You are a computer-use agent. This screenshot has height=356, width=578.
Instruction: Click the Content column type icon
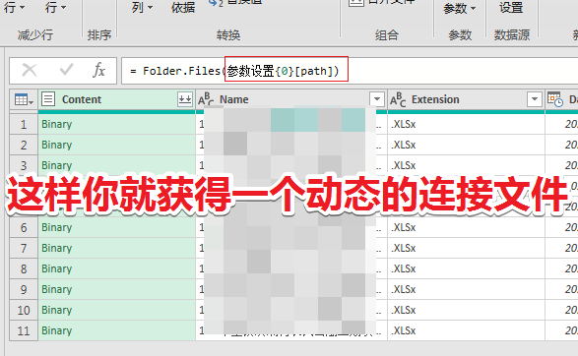[48, 99]
